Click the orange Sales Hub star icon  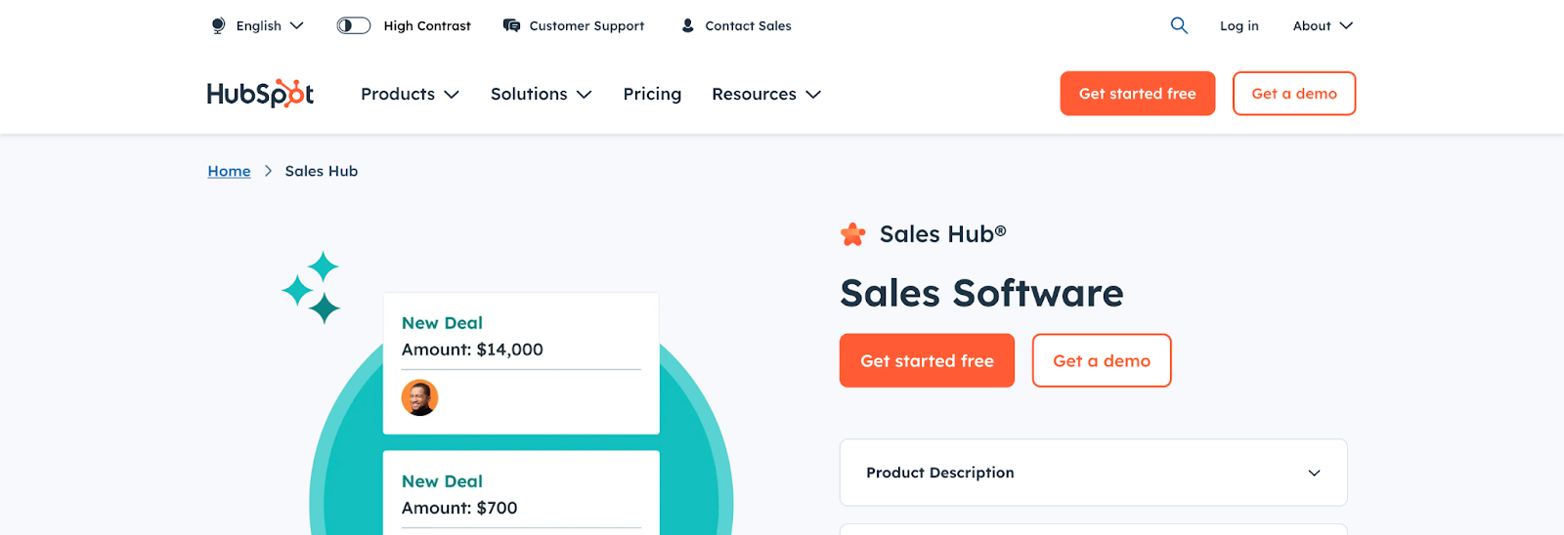tap(853, 234)
